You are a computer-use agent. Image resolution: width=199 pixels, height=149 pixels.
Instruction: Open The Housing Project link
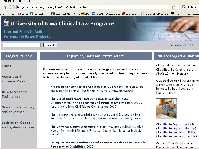(95, 116)
